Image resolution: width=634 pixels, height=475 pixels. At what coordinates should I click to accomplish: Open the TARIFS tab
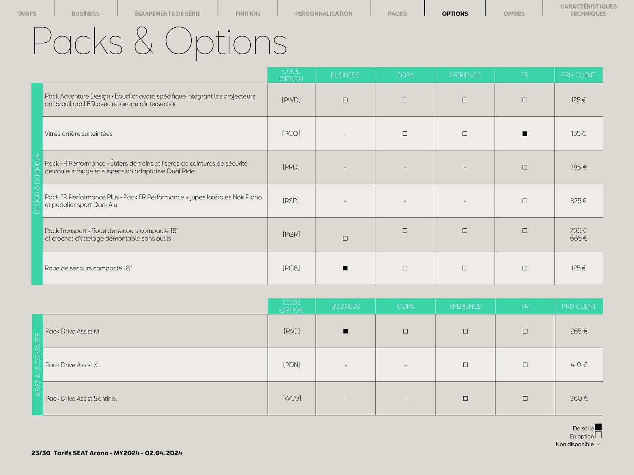coord(27,13)
